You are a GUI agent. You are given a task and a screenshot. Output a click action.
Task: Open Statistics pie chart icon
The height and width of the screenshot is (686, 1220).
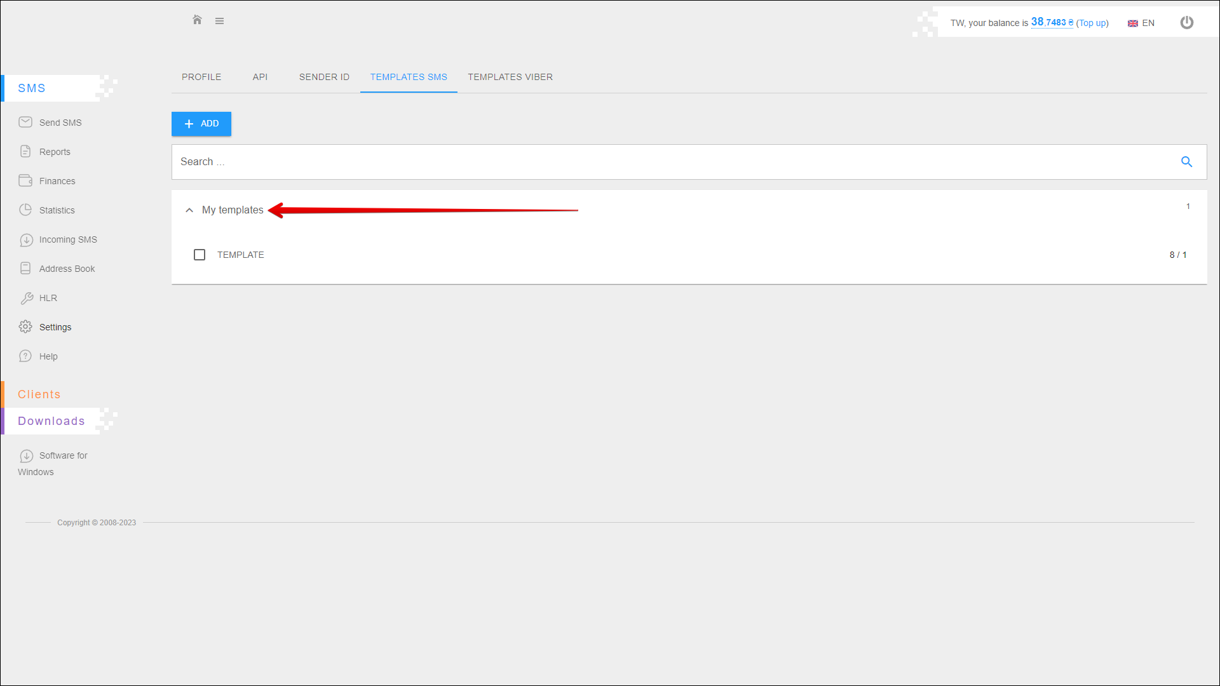tap(25, 210)
